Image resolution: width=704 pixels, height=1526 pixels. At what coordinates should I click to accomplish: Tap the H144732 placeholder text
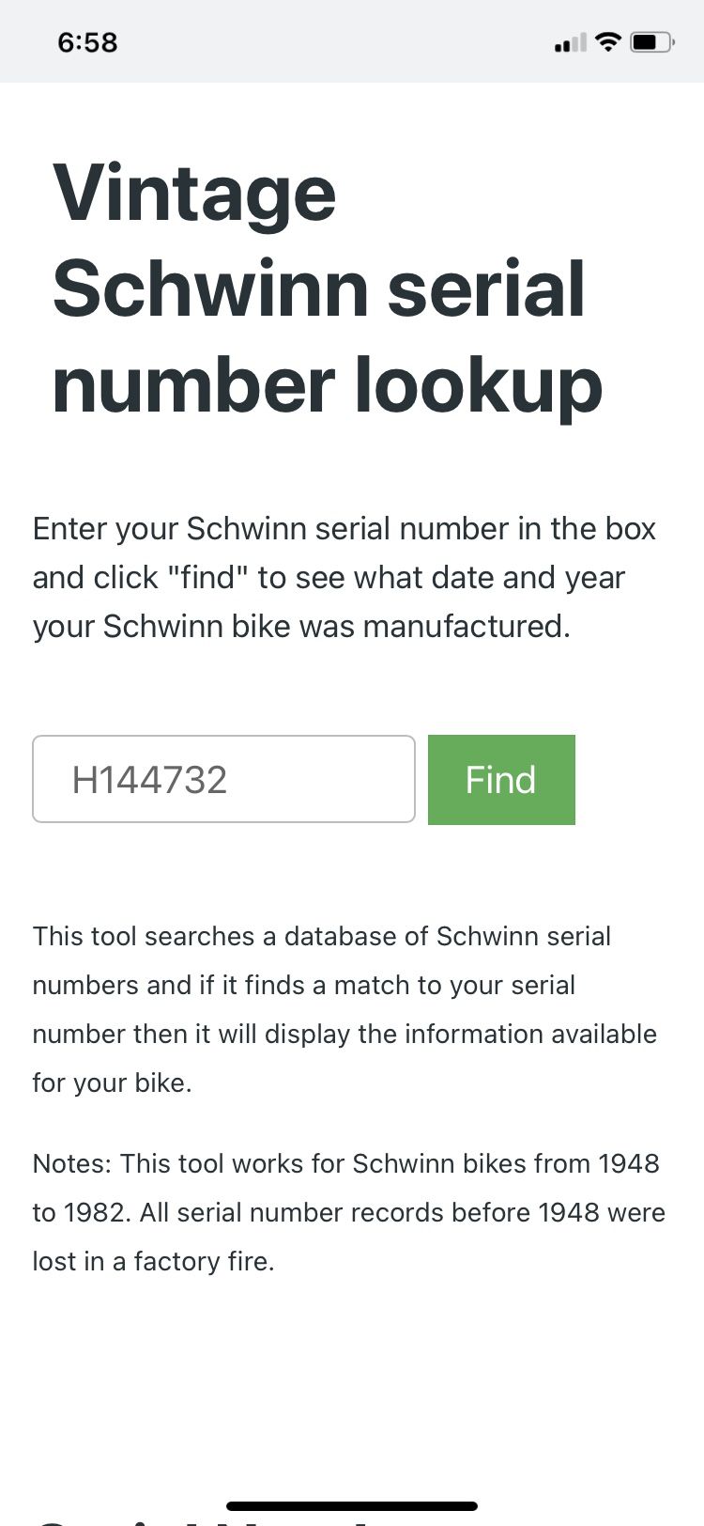point(149,780)
